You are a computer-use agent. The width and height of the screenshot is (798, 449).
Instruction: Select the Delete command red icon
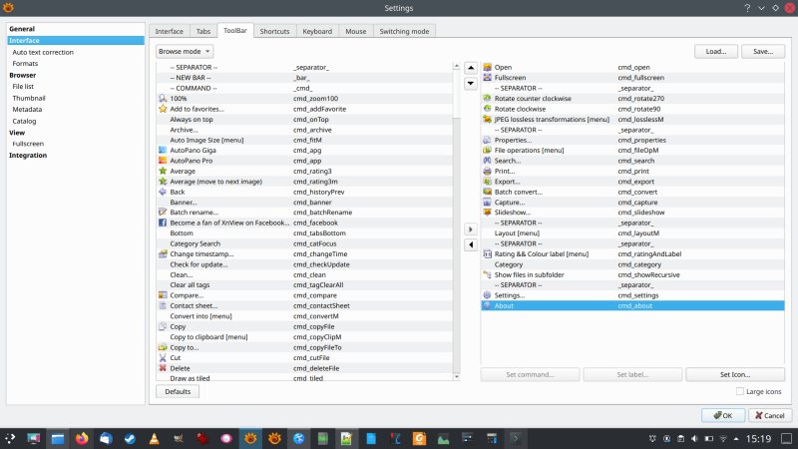(163, 368)
